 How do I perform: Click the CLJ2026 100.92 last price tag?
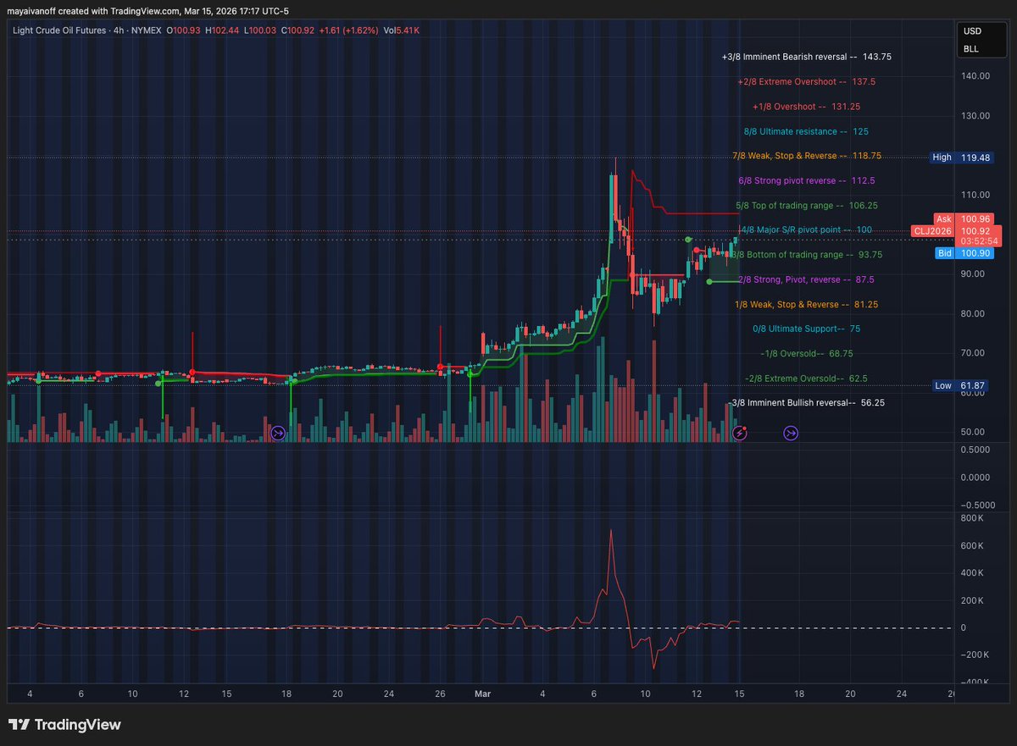pyautogui.click(x=956, y=230)
